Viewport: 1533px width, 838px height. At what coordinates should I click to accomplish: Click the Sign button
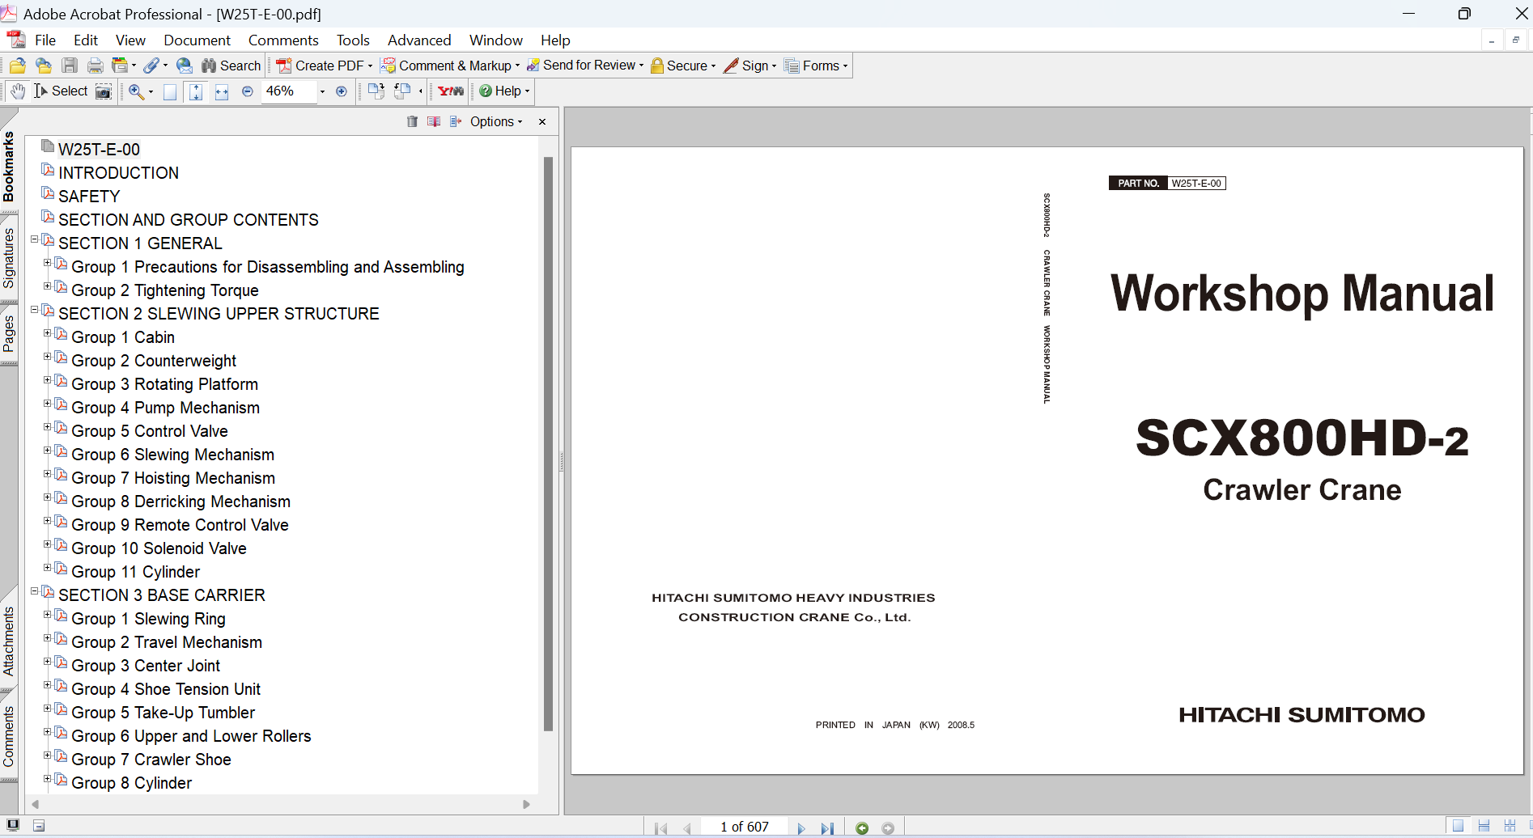coord(750,66)
